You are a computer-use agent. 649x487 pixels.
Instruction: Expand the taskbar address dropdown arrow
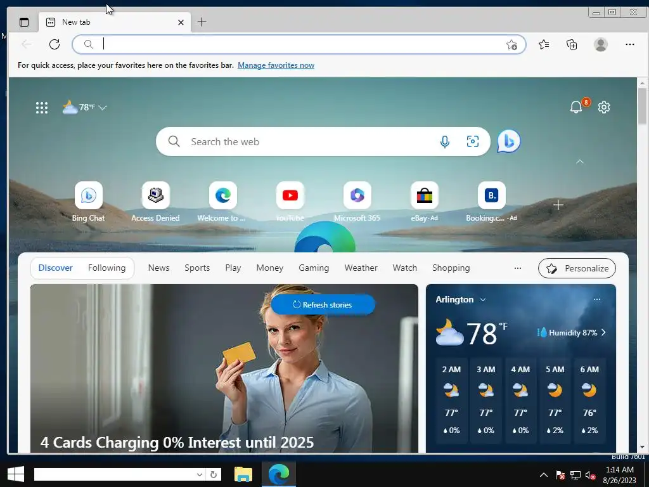[200, 474]
